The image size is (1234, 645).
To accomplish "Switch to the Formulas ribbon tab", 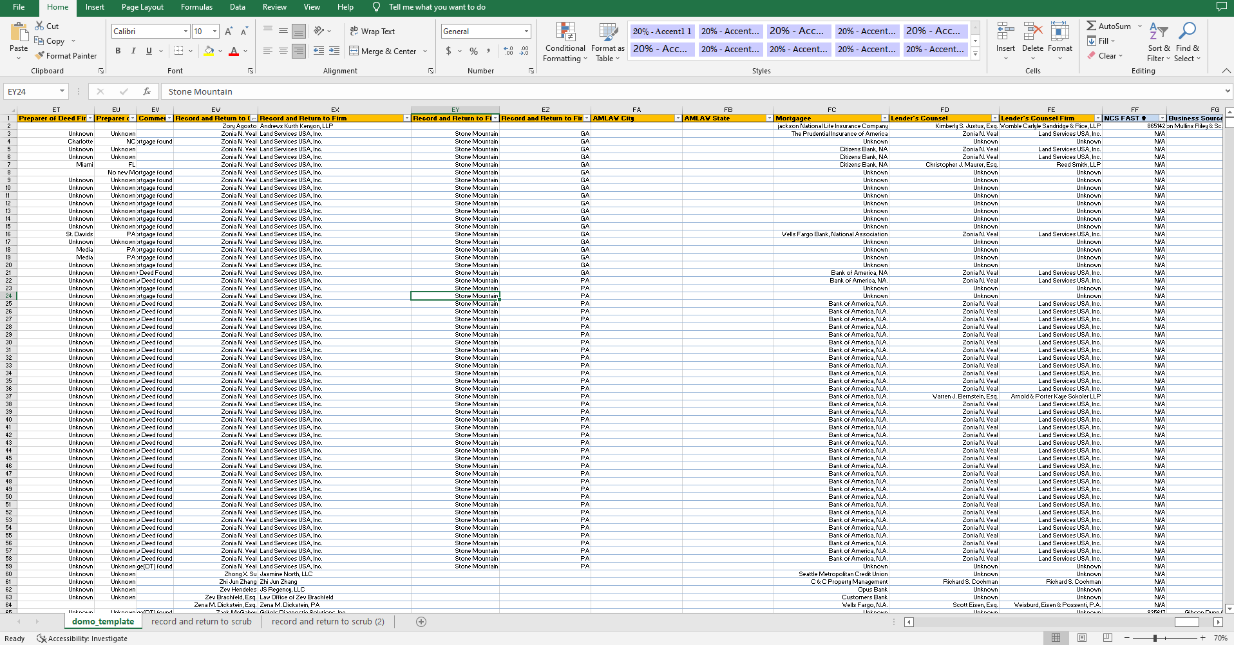I will [196, 7].
